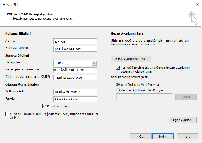Proceed with the İleri button
The image size is (202, 143).
(x=163, y=137)
